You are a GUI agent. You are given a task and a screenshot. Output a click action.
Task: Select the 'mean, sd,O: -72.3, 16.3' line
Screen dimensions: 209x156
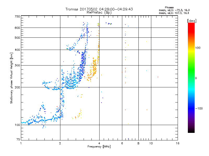point(174,10)
